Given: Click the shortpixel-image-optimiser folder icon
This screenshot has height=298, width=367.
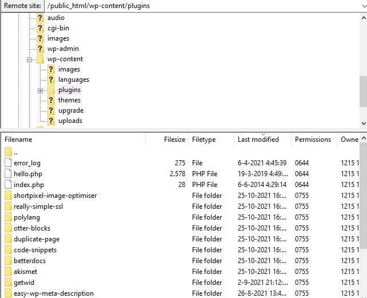Looking at the screenshot, I should [8, 196].
